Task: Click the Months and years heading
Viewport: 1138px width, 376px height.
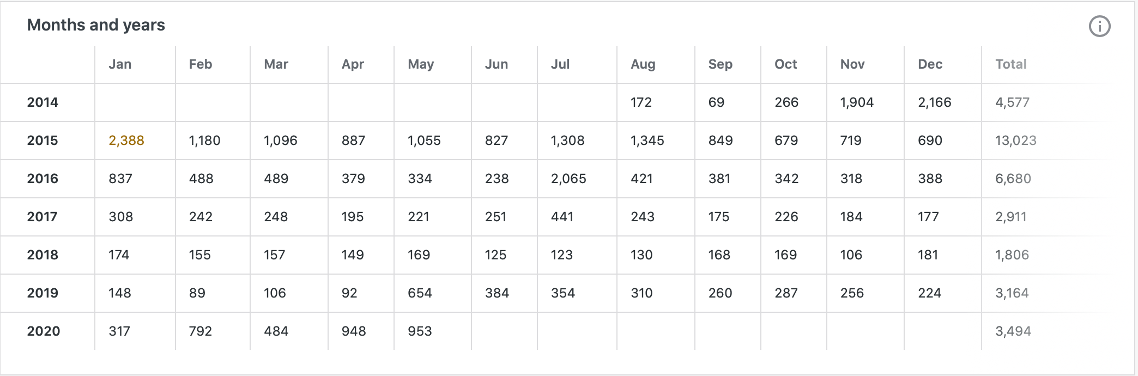Action: [x=96, y=25]
